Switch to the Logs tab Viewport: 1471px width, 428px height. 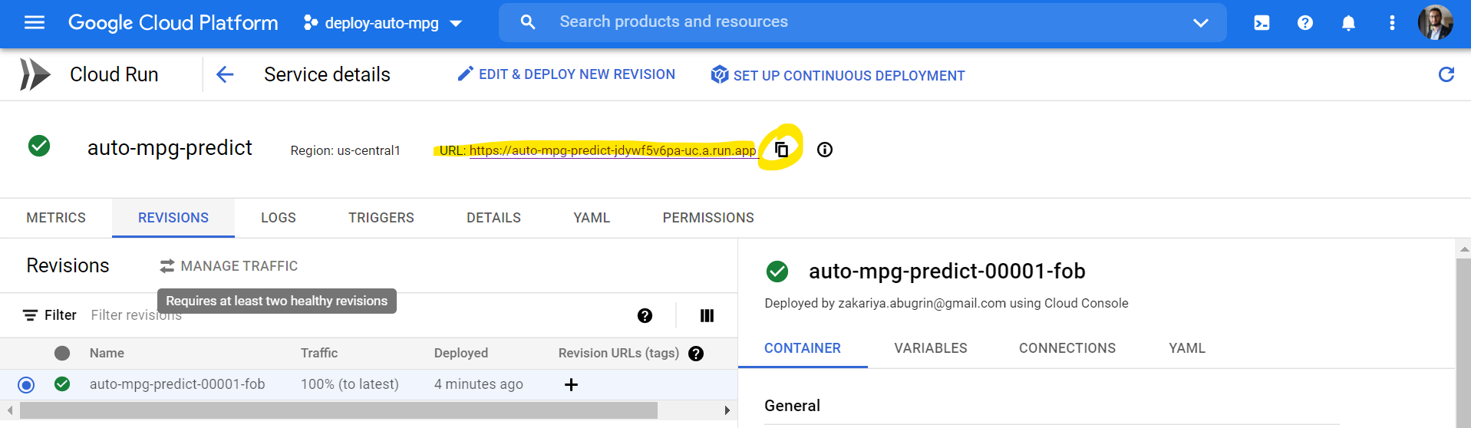click(279, 218)
